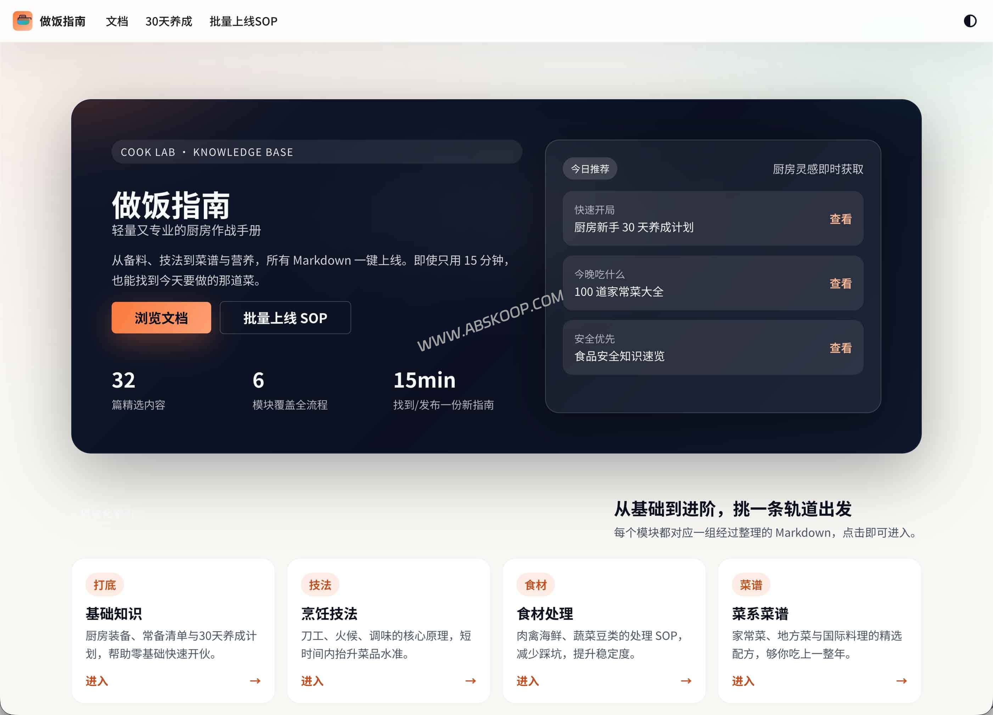Click the 批量上线 SOP button

285,318
